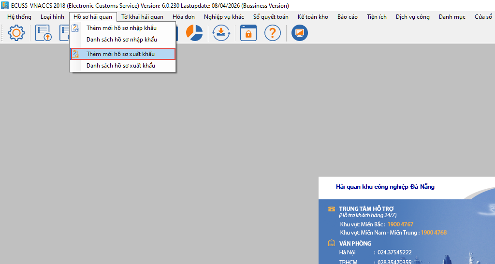This screenshot has width=495, height=264.
Task: Expand the Sổ quyết toán menu
Action: coord(271,17)
